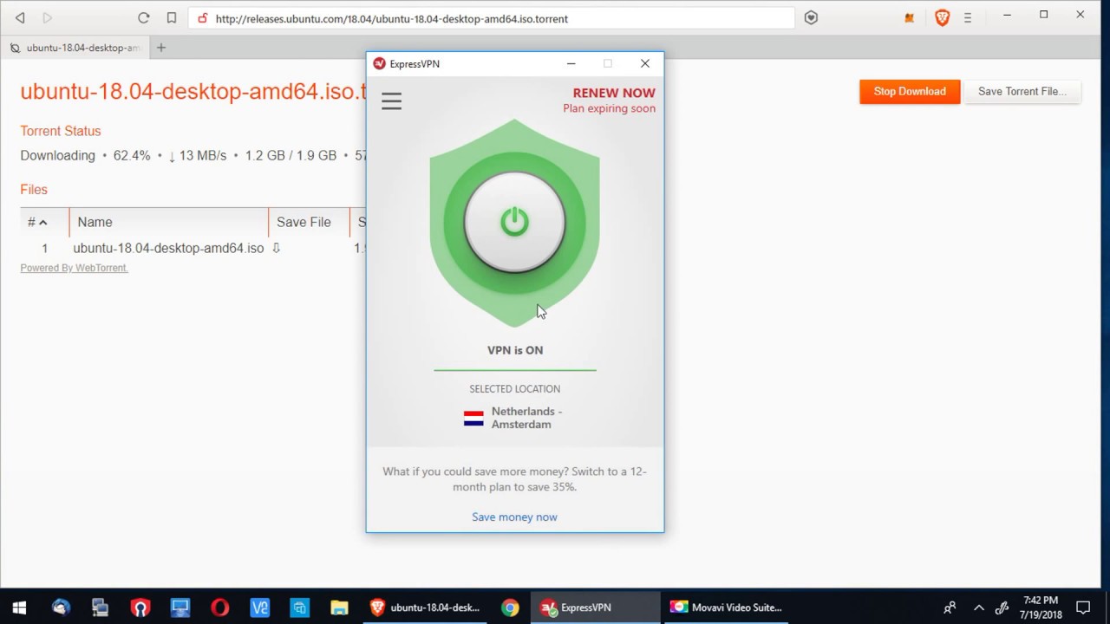Viewport: 1110px width, 624px height.
Task: Switch to the Brave ubuntu-18.04 taskbar item
Action: pos(425,608)
